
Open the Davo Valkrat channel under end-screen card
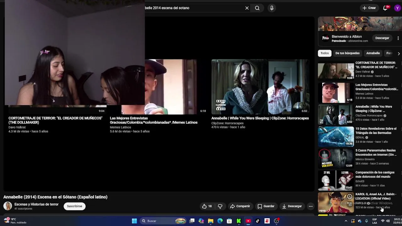click(17, 127)
